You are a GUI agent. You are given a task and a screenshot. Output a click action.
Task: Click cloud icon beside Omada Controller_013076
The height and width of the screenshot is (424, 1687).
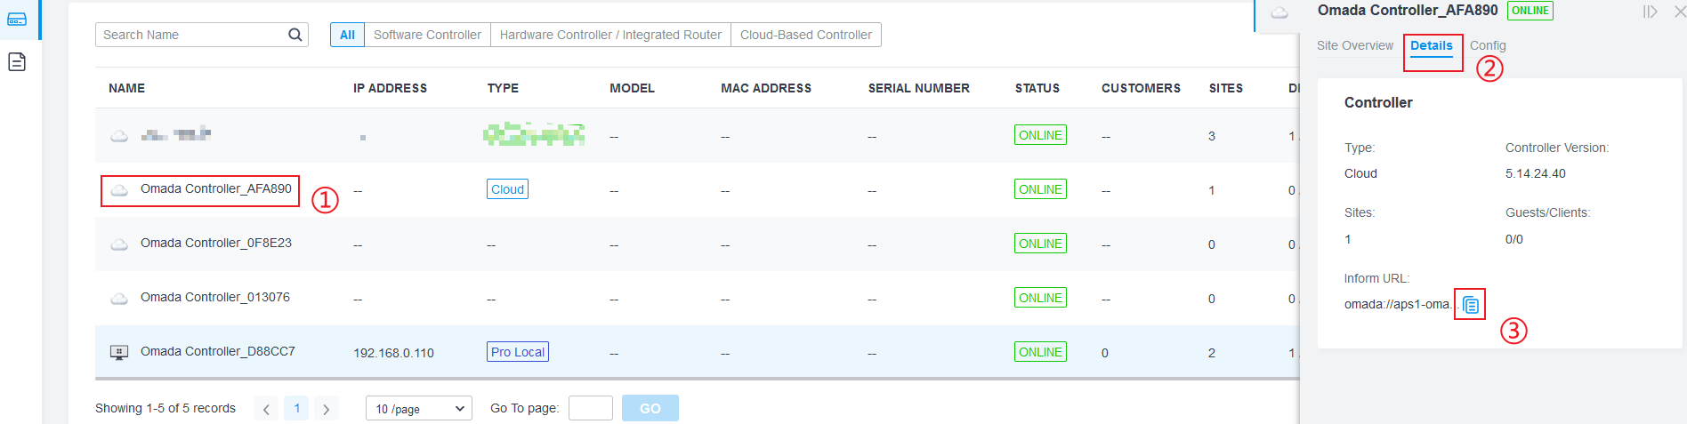119,299
